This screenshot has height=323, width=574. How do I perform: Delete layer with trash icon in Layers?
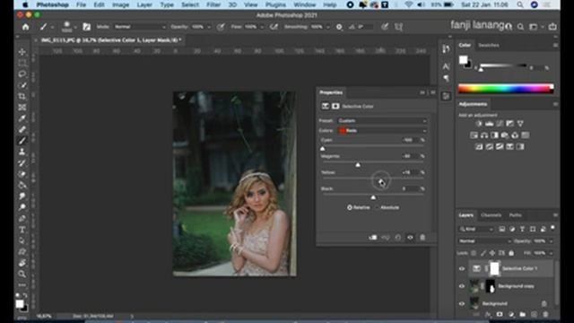545,315
